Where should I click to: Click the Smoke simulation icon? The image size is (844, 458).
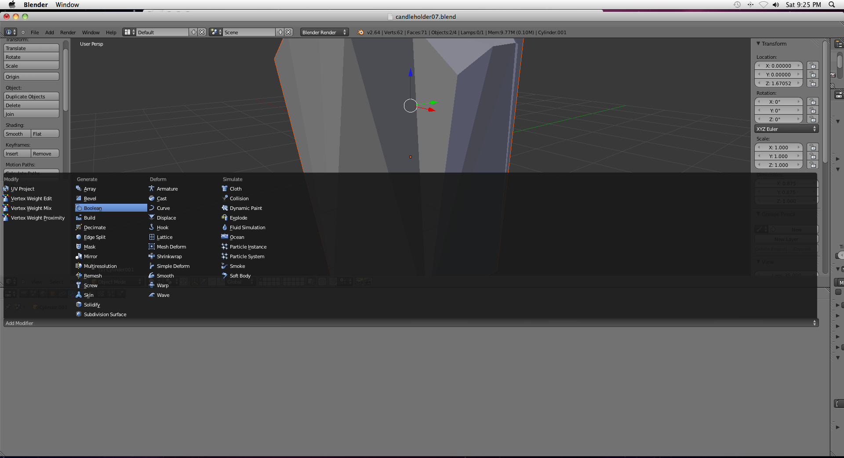pos(225,266)
